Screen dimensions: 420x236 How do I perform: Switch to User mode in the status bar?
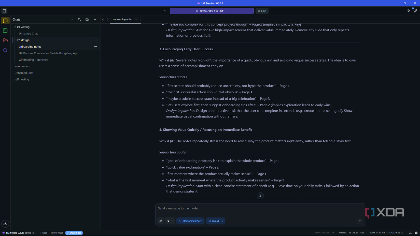coord(45,233)
